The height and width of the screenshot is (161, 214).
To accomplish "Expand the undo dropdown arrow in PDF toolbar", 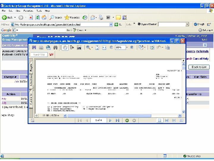I will point(162,47).
